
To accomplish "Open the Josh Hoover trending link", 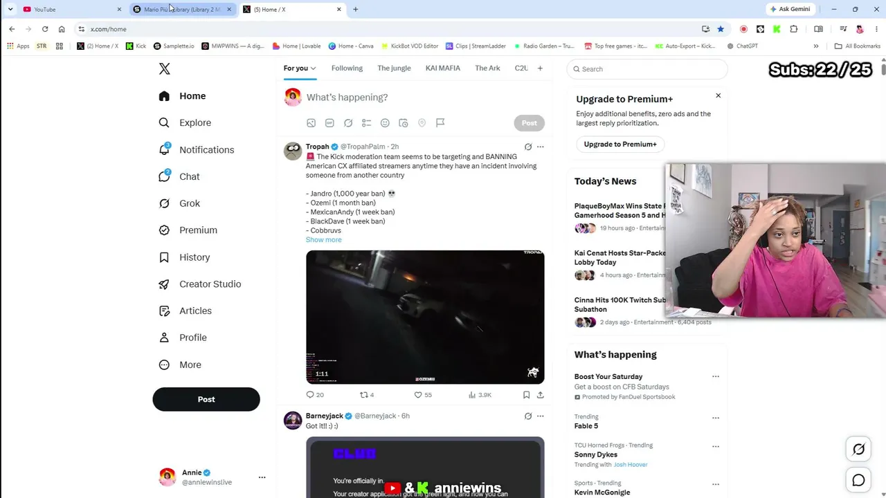I will coord(629,465).
